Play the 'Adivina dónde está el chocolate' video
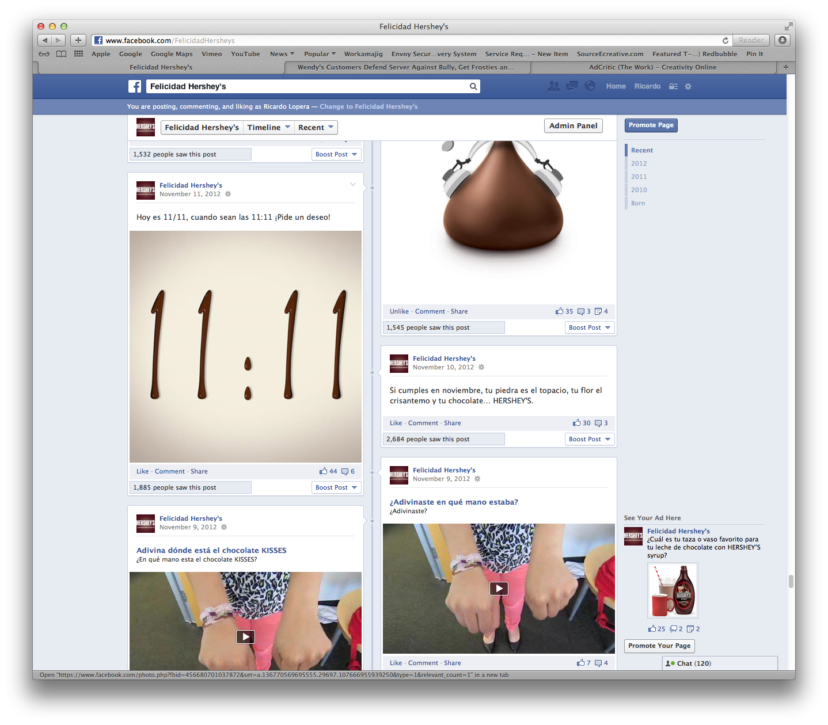This screenshot has width=828, height=725. (x=245, y=637)
